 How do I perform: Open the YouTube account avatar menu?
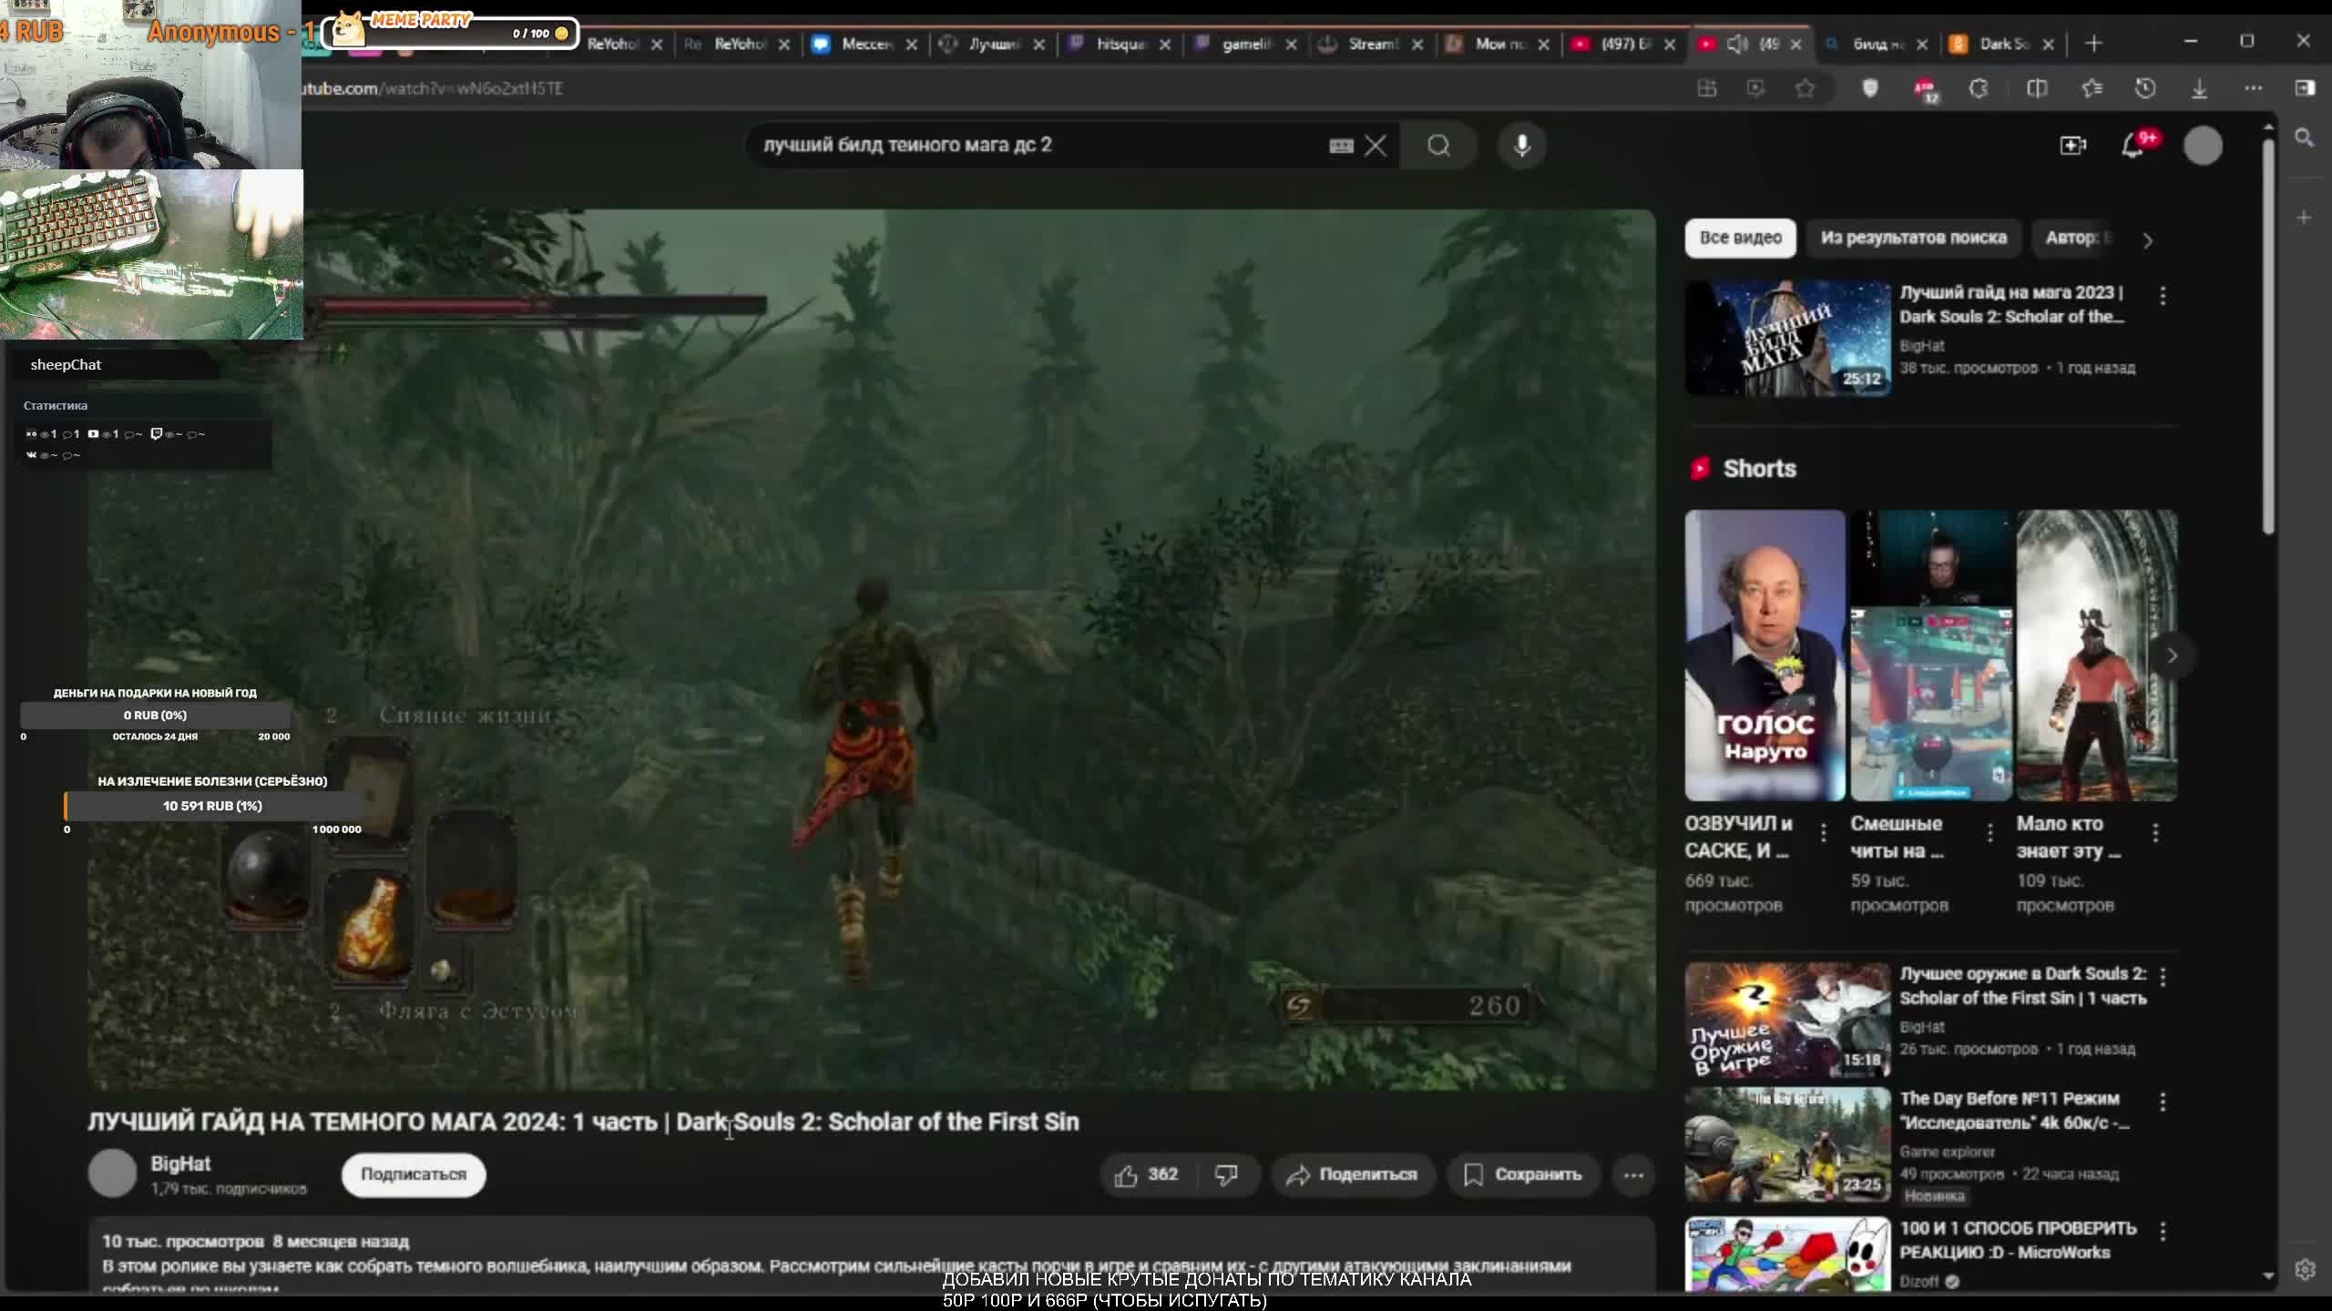tap(2203, 146)
